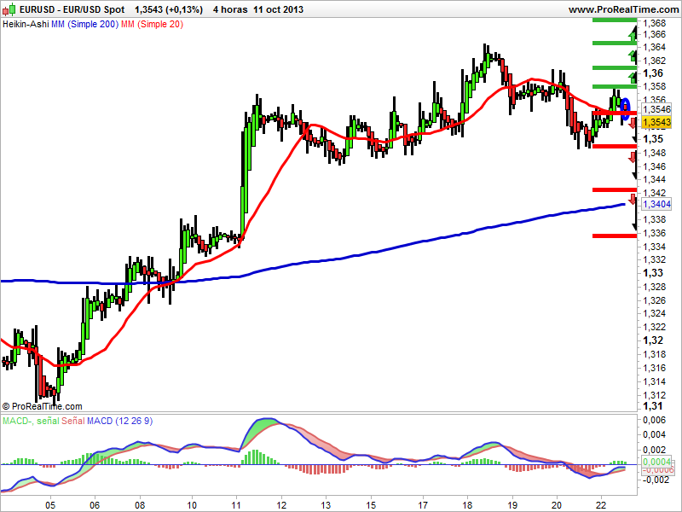This screenshot has width=682, height=512.
Task: Click date label 05 on time axis
Action: 50,505
